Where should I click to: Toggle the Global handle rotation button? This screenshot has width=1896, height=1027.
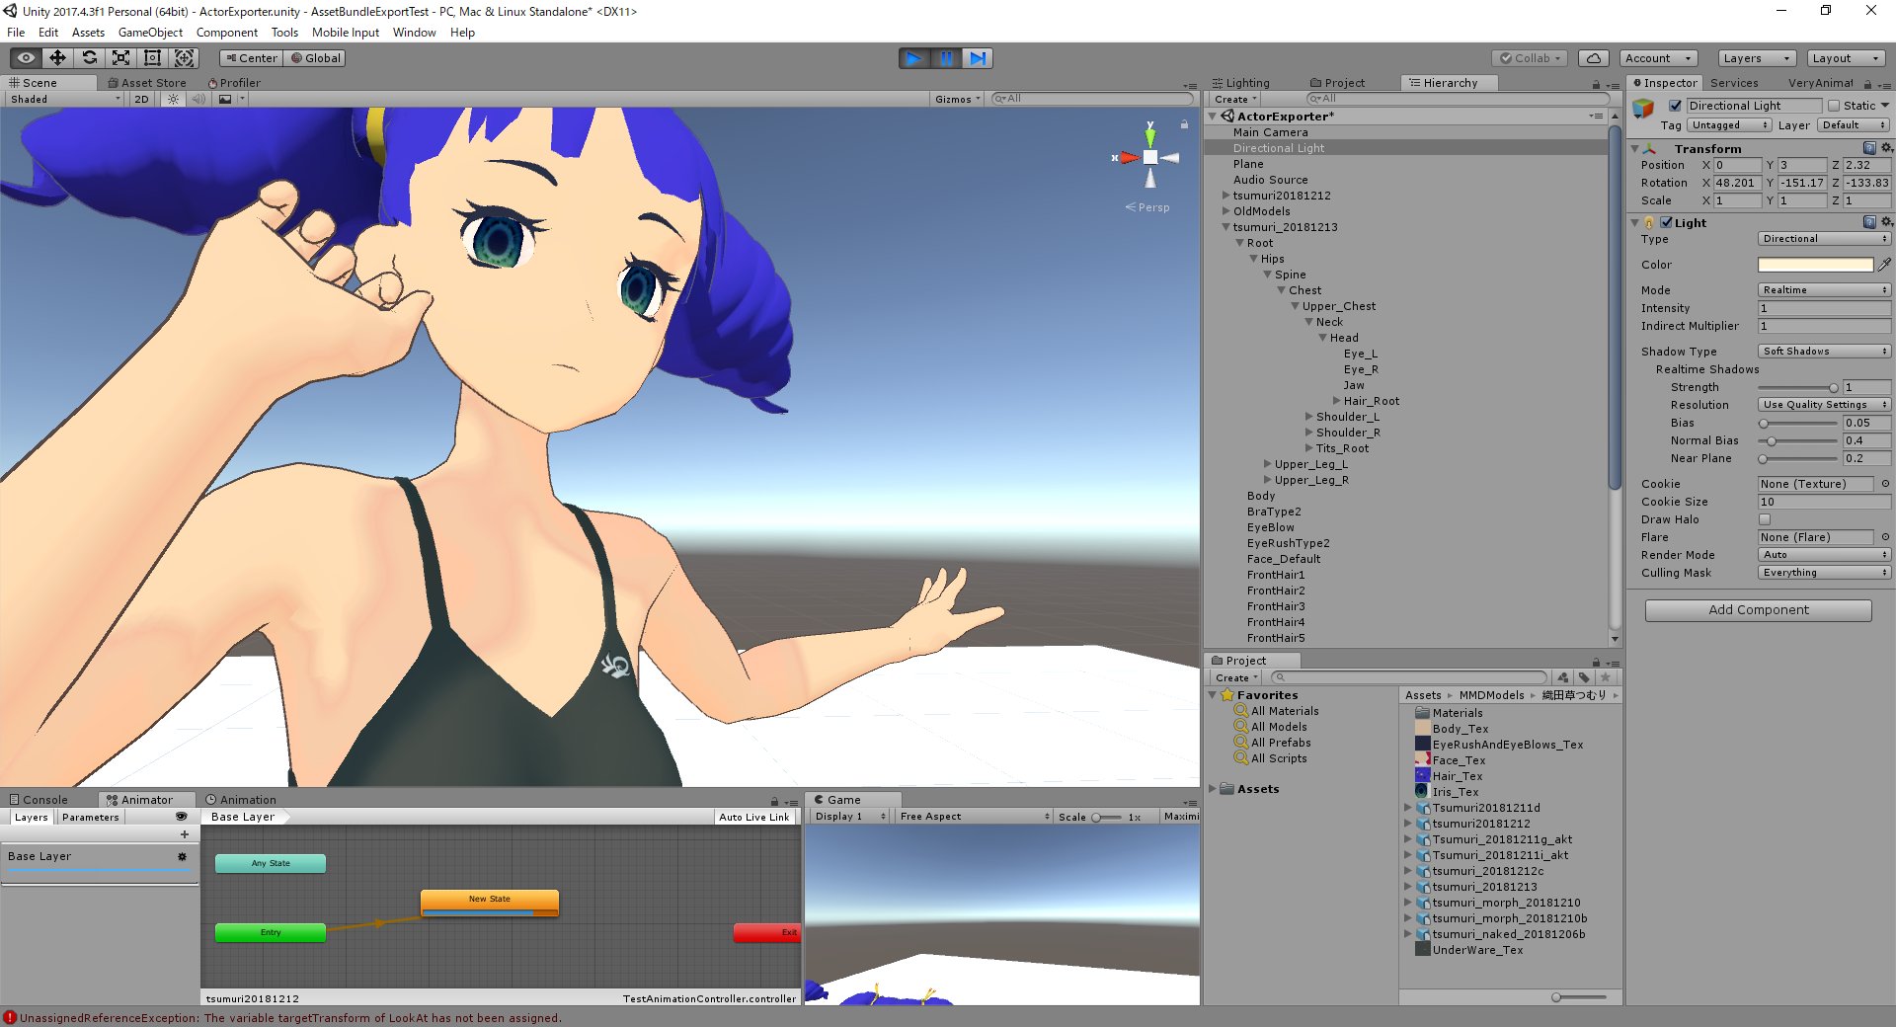coord(315,58)
